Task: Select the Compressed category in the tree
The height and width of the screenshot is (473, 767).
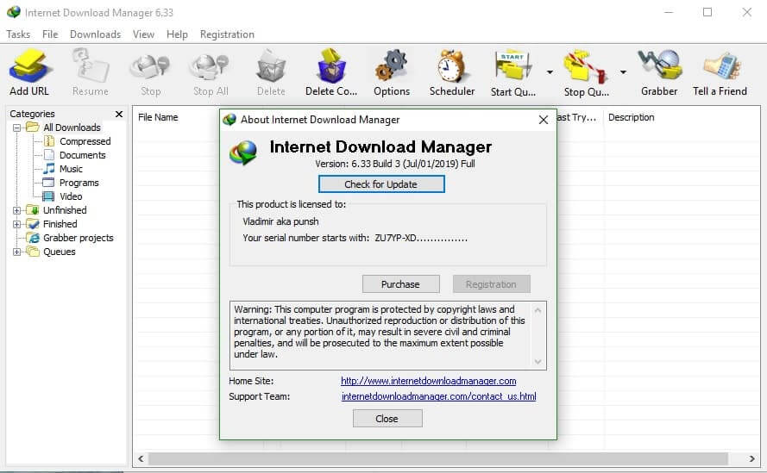Action: (x=85, y=141)
